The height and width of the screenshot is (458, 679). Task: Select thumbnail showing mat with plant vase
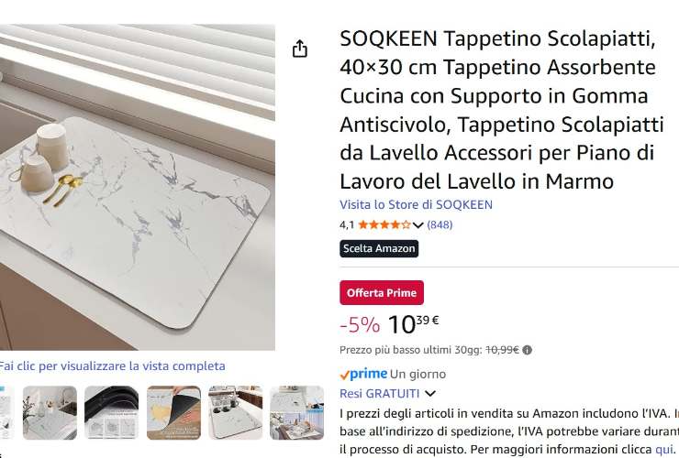pos(50,412)
